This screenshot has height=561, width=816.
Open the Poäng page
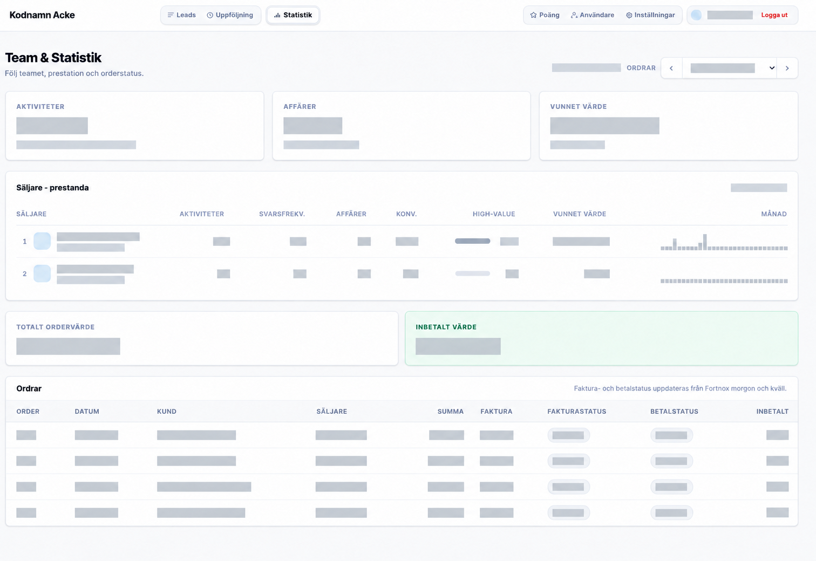545,15
